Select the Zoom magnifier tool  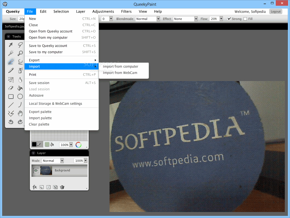click(x=20, y=53)
